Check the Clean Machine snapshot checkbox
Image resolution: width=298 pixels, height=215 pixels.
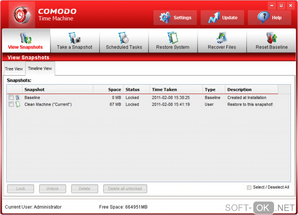click(x=11, y=104)
